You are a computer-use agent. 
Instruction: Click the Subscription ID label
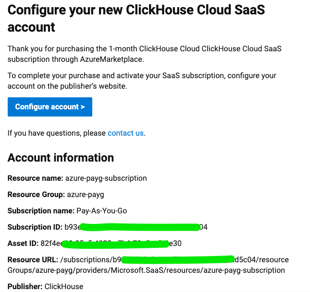pos(35,227)
